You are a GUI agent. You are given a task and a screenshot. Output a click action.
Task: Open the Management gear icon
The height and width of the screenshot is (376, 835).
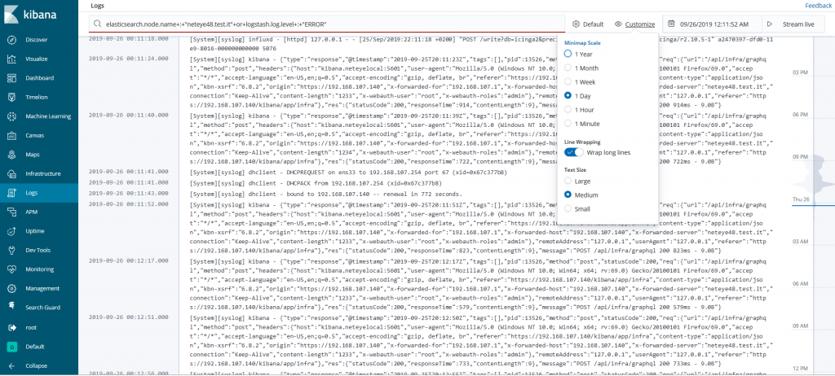click(11, 289)
